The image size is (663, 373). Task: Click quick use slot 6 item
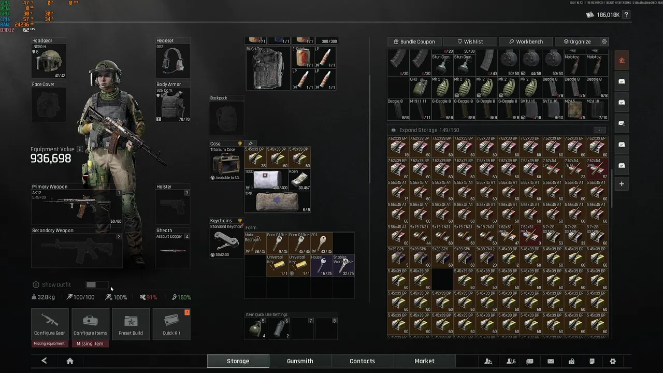click(x=280, y=328)
